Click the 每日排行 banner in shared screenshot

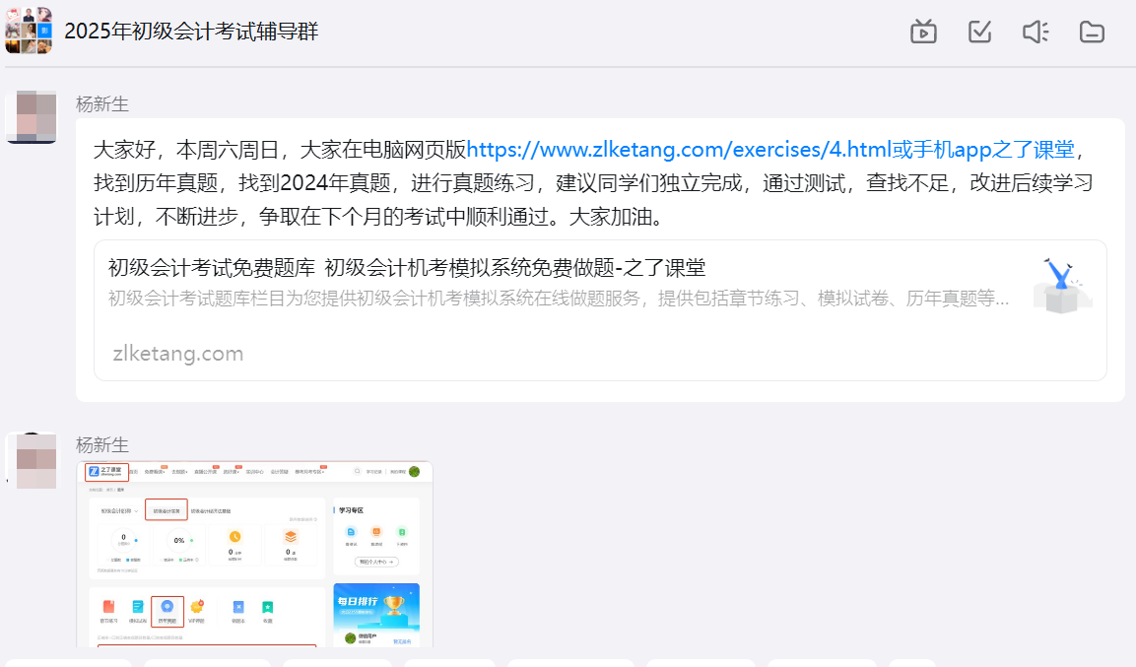pos(376,603)
